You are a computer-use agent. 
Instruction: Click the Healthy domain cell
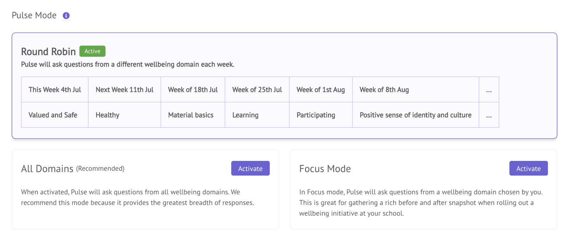click(124, 115)
